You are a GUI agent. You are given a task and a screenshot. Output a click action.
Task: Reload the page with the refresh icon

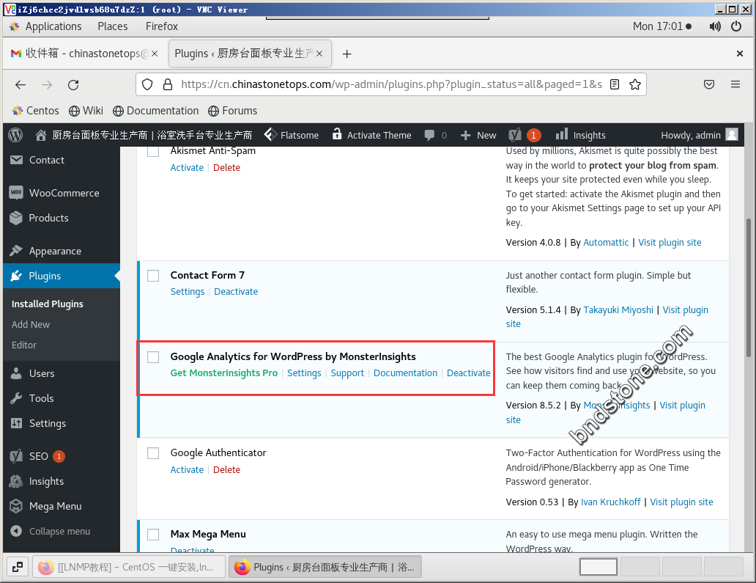pos(73,85)
